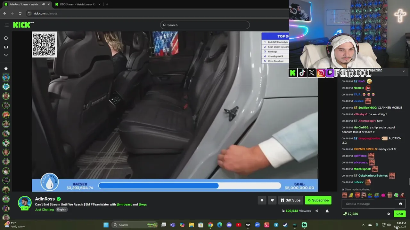Open Google Chrome from the taskbar
410x230 pixels.
(x=210, y=225)
